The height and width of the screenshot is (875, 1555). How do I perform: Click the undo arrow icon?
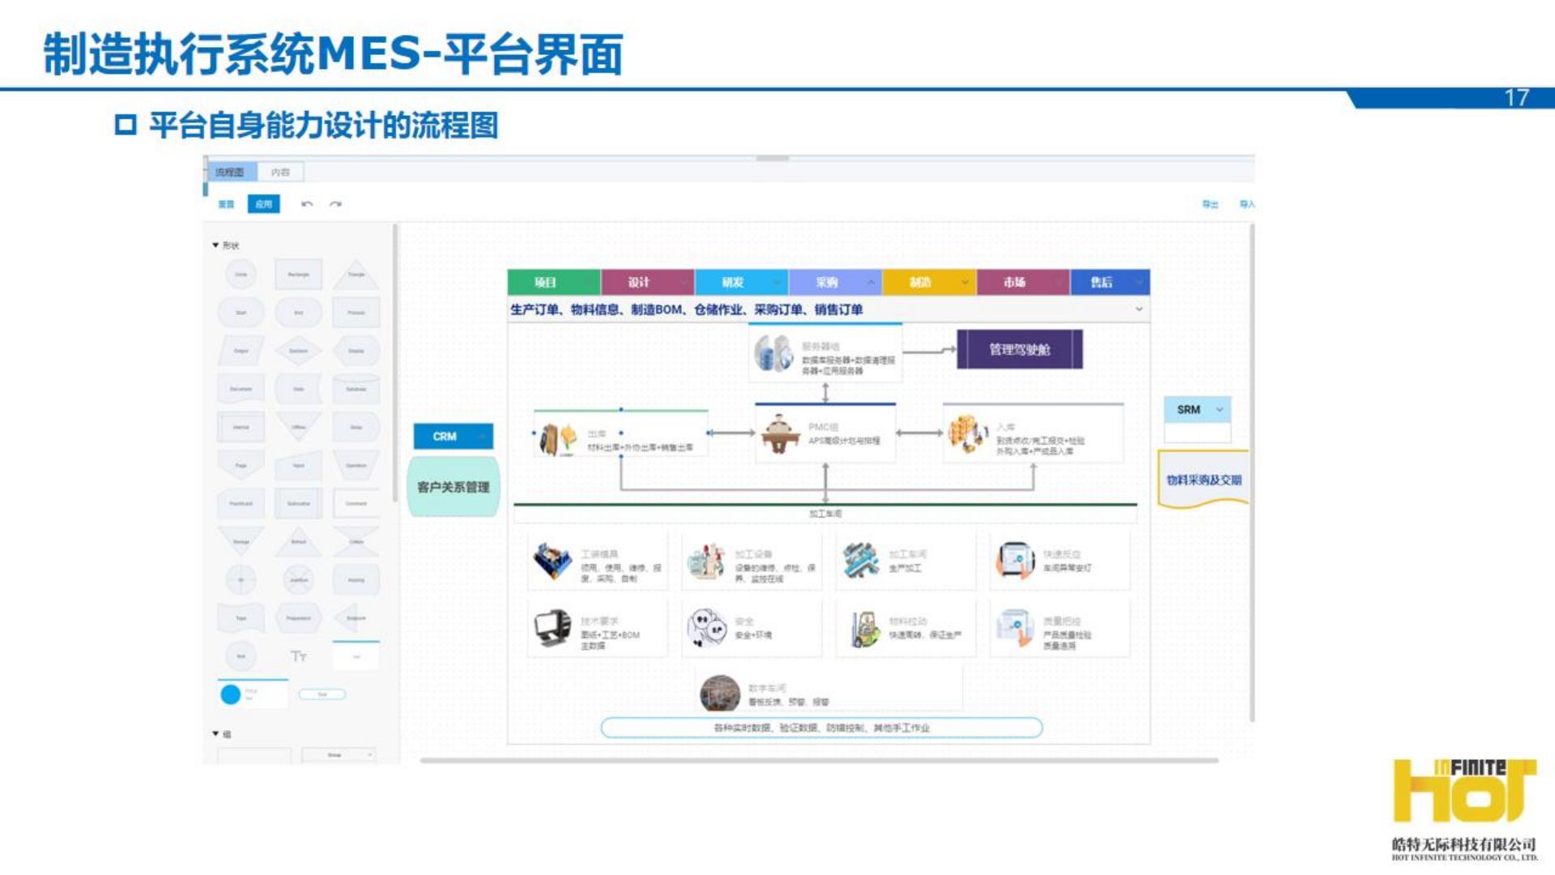pos(306,204)
